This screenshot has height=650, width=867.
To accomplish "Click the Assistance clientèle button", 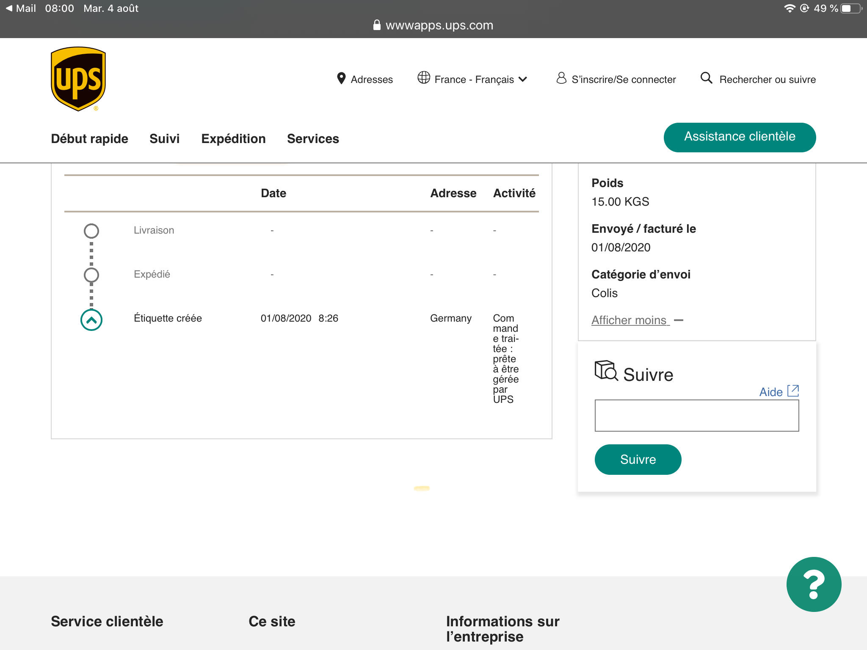I will click(x=740, y=137).
